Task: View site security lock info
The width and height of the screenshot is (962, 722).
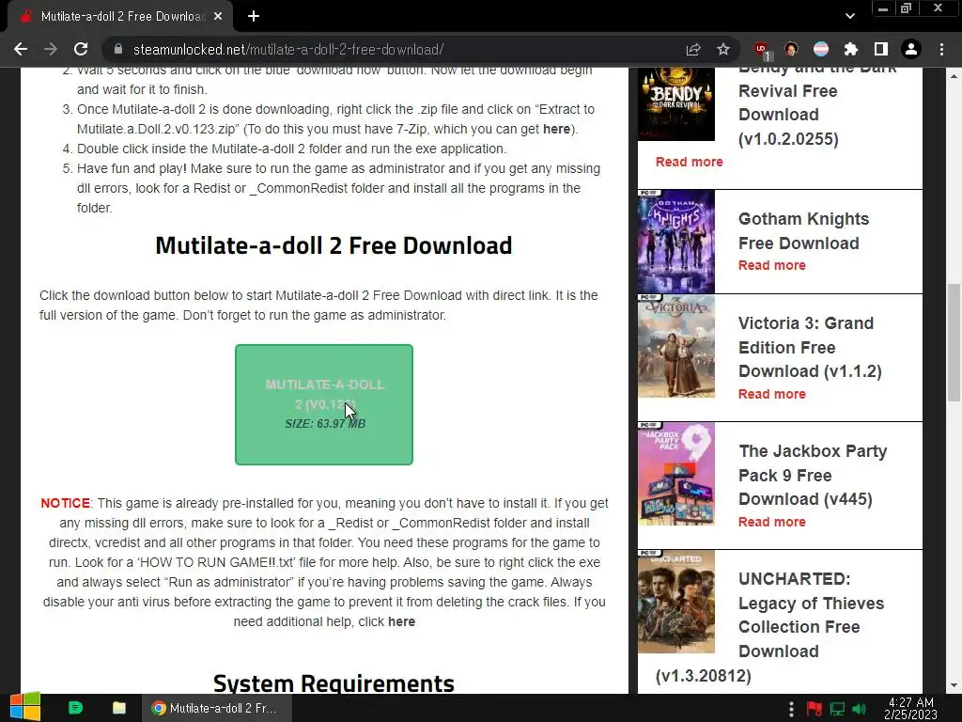Action: click(x=119, y=49)
